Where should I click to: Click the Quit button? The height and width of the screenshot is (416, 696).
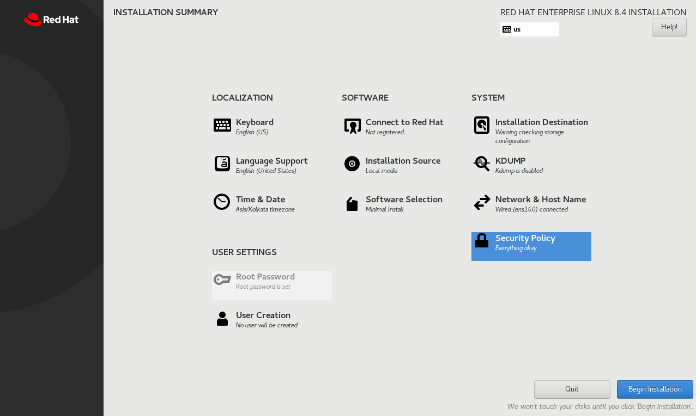572,389
